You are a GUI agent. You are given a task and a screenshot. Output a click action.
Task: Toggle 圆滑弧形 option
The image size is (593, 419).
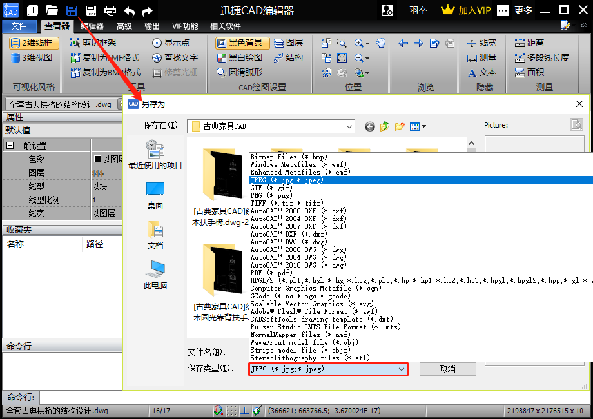pos(239,72)
